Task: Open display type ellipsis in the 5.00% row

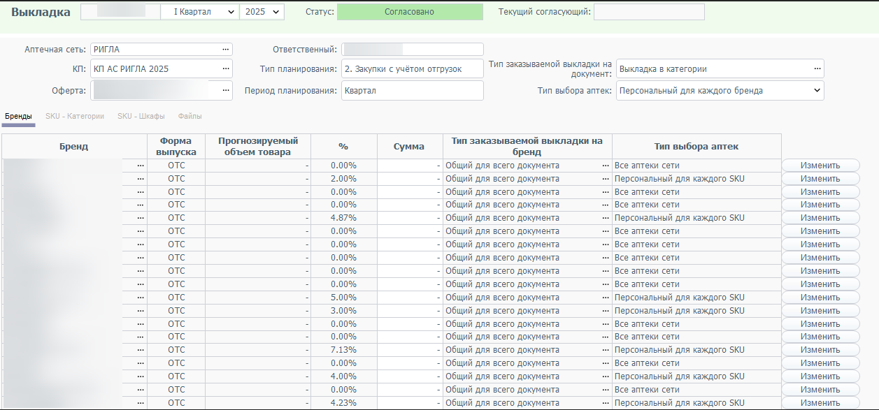Action: click(x=606, y=298)
